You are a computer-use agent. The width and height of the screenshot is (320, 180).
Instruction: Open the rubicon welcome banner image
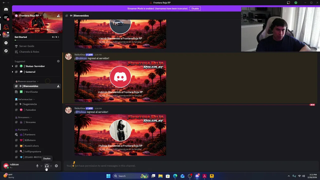tap(120, 81)
